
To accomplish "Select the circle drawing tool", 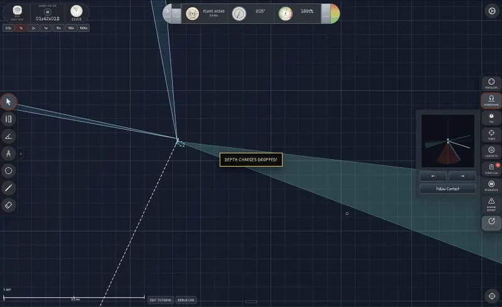I will click(9, 171).
